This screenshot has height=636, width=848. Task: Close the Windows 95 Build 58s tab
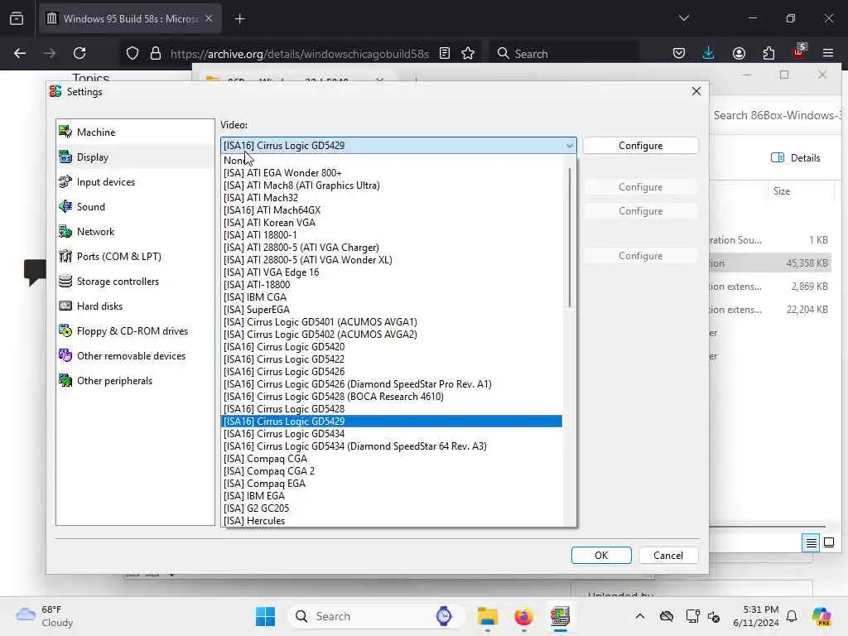click(209, 19)
